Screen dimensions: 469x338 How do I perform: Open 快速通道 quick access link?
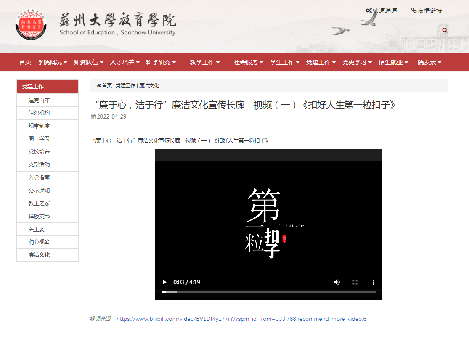382,11
